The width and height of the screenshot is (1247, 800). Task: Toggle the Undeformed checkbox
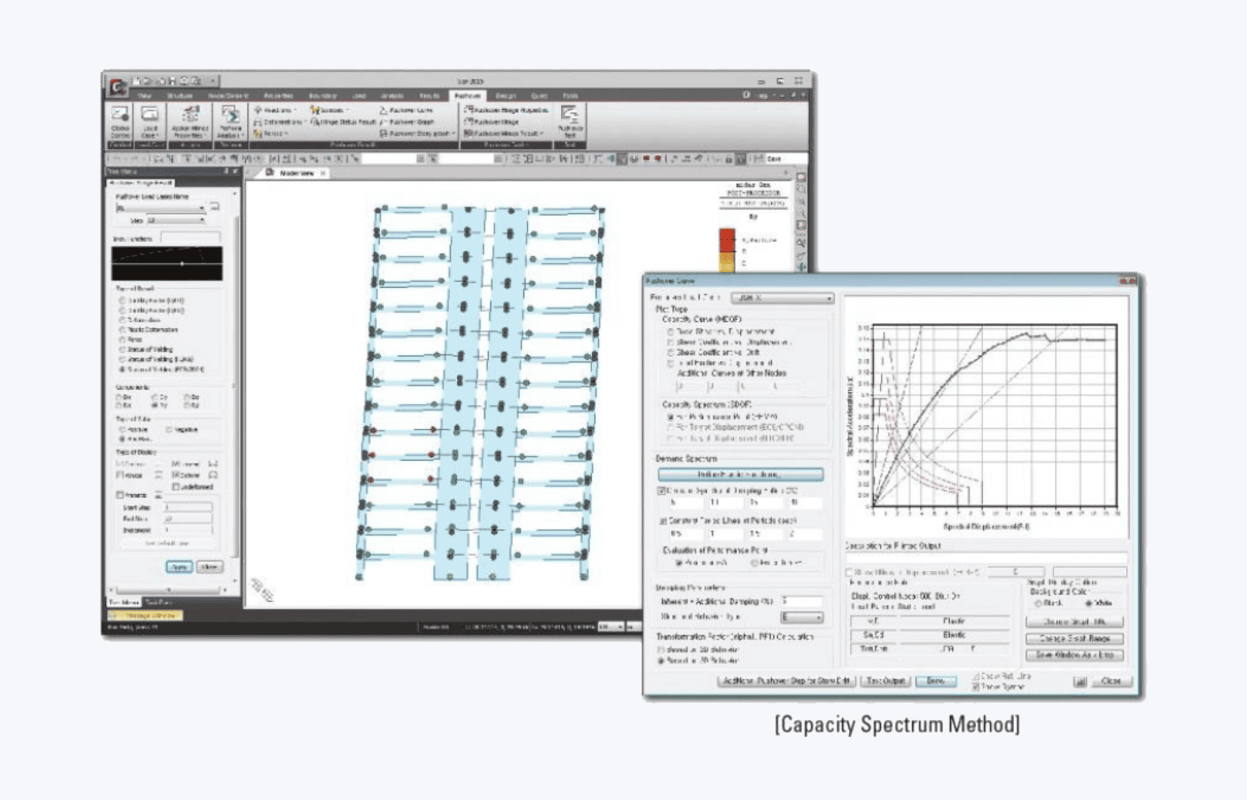175,487
